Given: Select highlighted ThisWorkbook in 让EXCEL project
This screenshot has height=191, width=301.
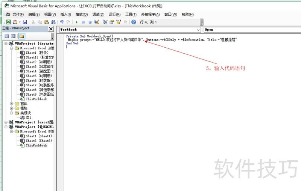Looking at the screenshot, I should point(36,145).
